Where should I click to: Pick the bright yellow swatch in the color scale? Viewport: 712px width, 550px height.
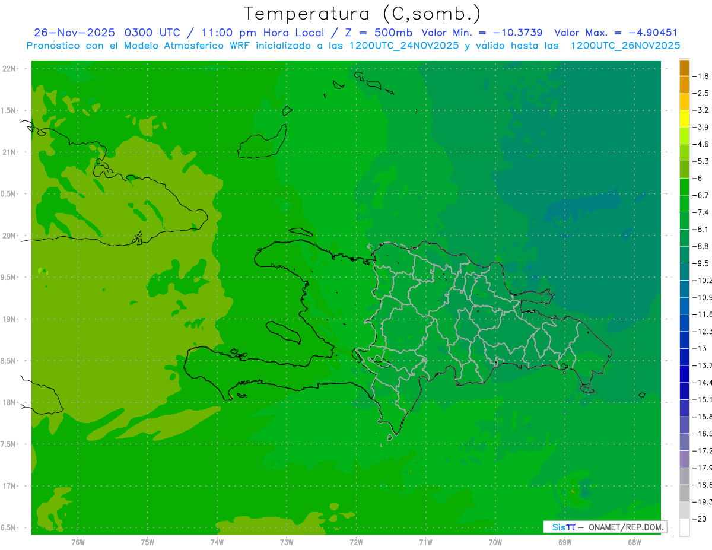pos(684,119)
